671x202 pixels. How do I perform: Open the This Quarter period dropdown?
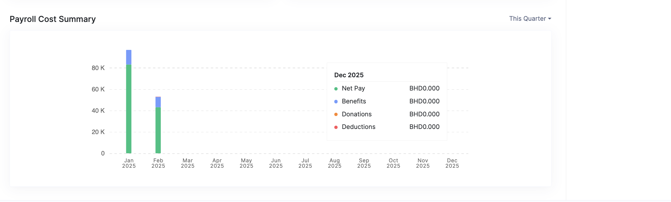[x=530, y=19]
